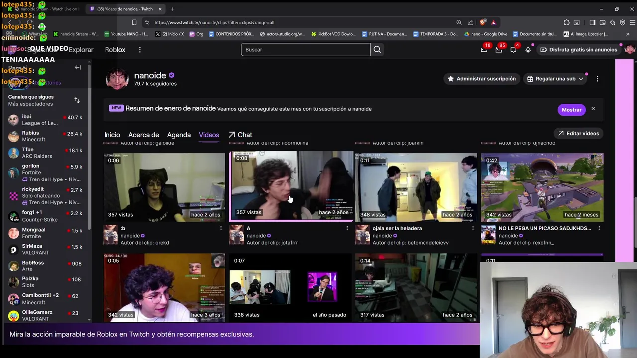Click the Twitch search magnifier icon

[x=377, y=49]
